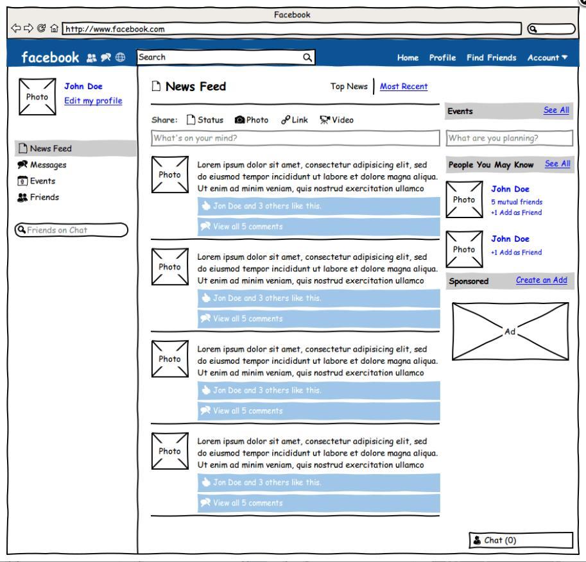Click the browser back arrow

(15, 28)
